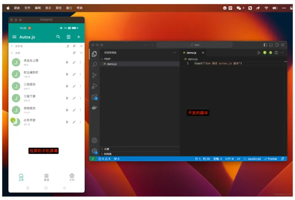Click the command center search field
Image resolution: width=295 pixels, height=200 pixels.
pyautogui.click(x=194, y=45)
